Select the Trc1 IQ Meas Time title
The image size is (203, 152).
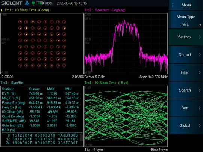tap(27, 10)
